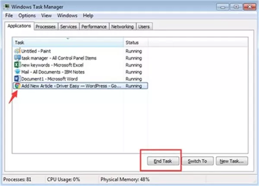Close the Windows Task Manager window

click(250, 7)
